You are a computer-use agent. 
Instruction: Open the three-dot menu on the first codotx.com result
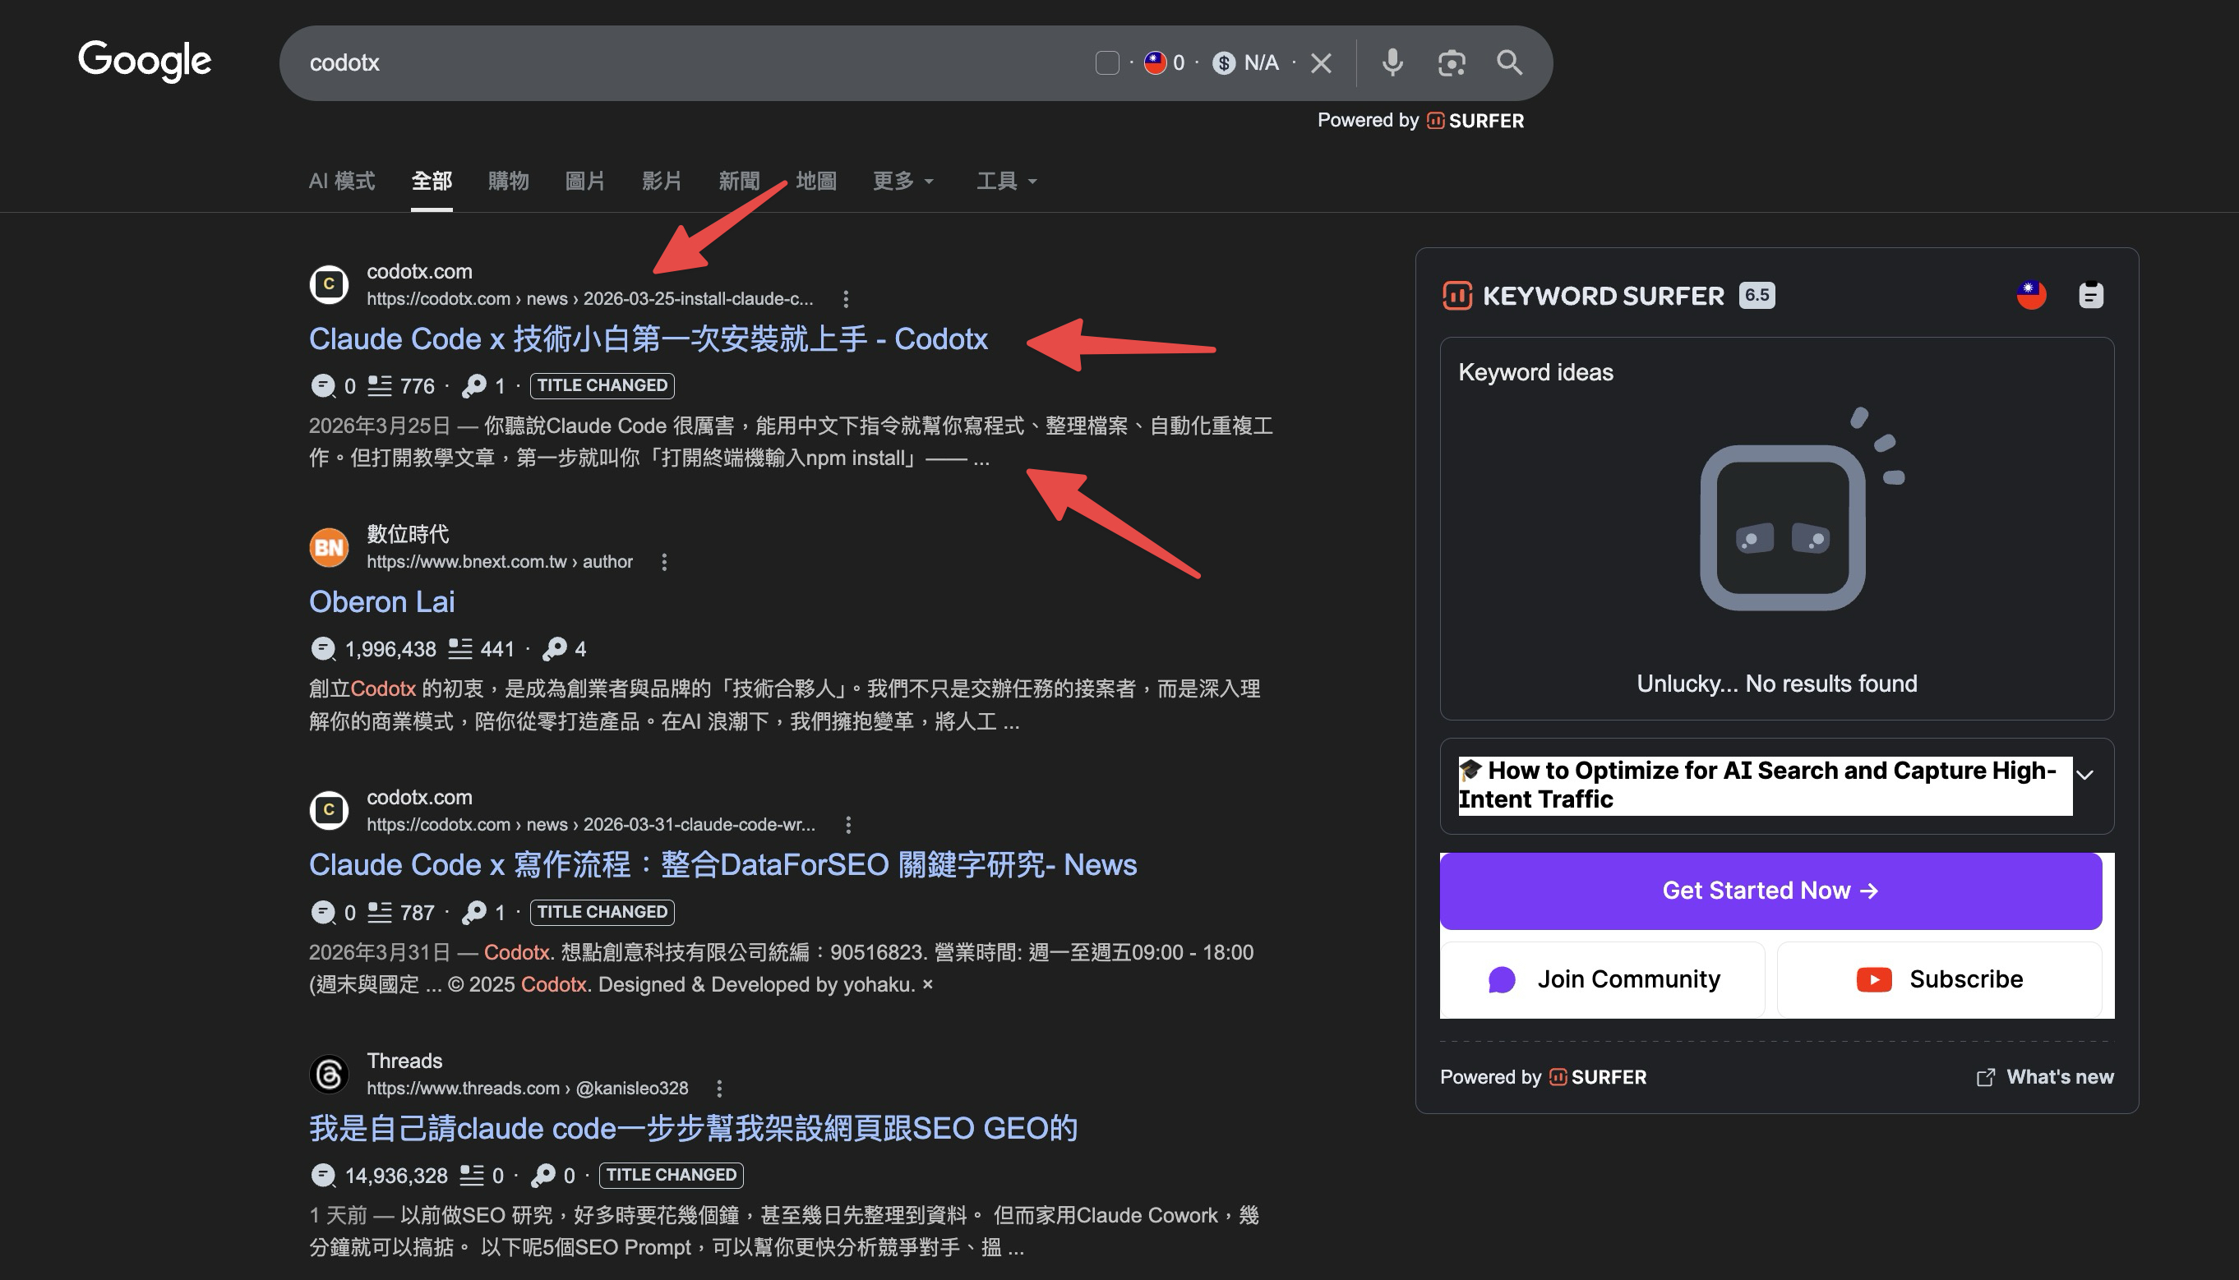[845, 299]
